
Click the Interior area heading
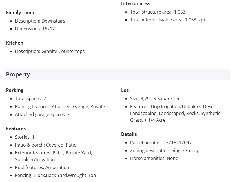(135, 3)
